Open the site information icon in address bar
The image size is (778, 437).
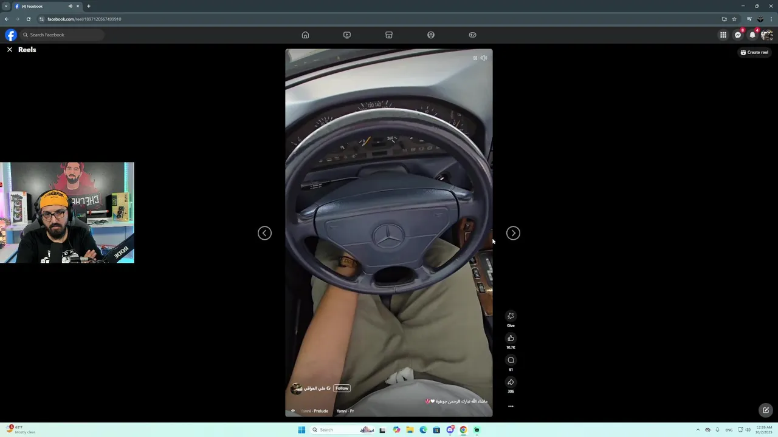click(x=41, y=19)
